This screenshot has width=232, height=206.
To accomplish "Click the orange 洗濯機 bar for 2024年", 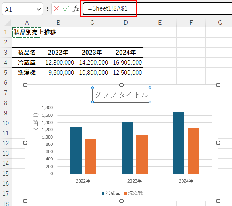I will [x=193, y=151].
